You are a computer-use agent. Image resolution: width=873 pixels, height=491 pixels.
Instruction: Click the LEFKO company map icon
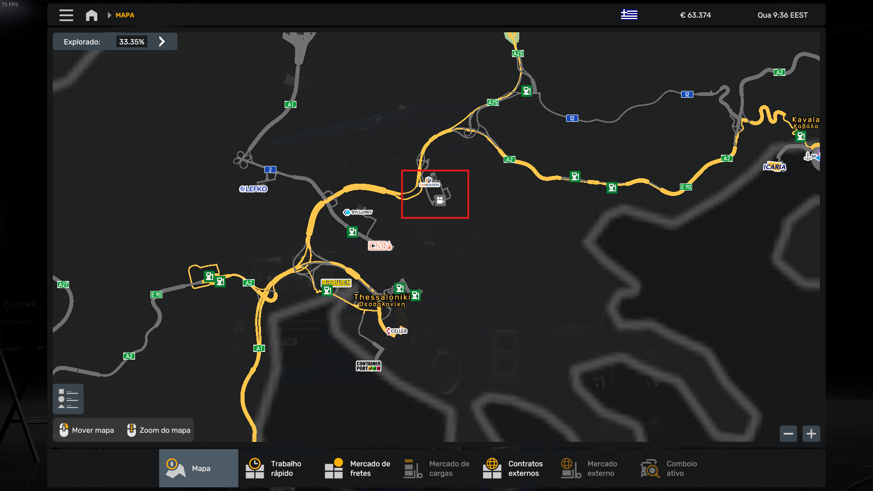(x=253, y=189)
